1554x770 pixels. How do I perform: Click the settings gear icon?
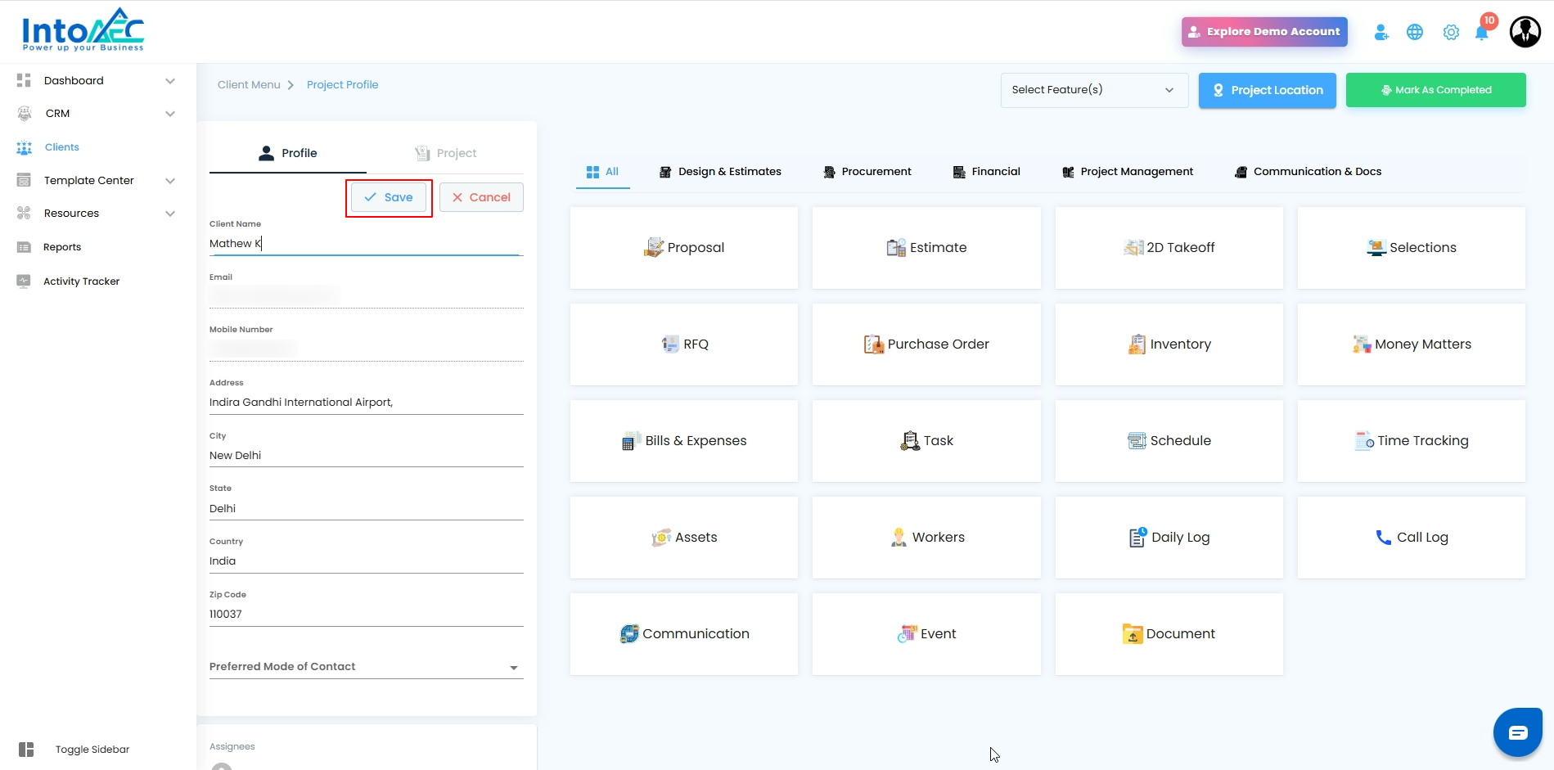click(x=1451, y=33)
